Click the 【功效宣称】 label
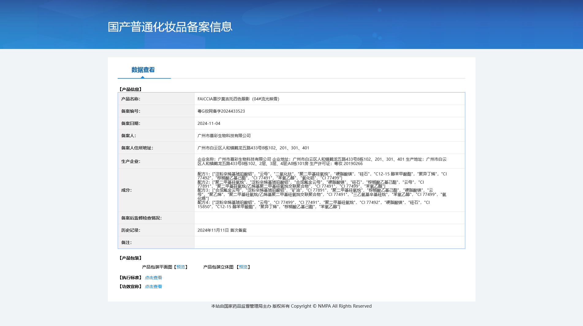Screen dimensions: 583x326 [130, 287]
